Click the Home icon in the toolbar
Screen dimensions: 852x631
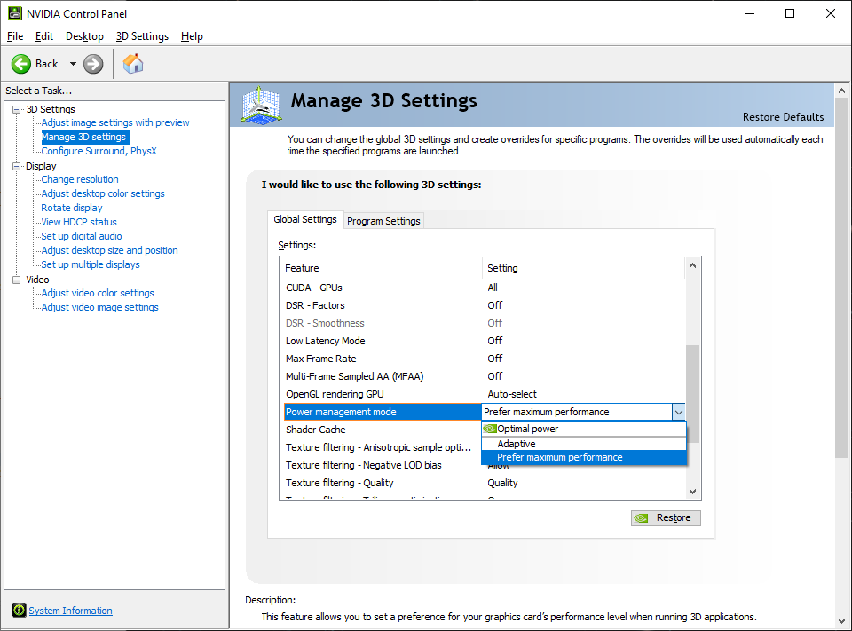point(133,64)
